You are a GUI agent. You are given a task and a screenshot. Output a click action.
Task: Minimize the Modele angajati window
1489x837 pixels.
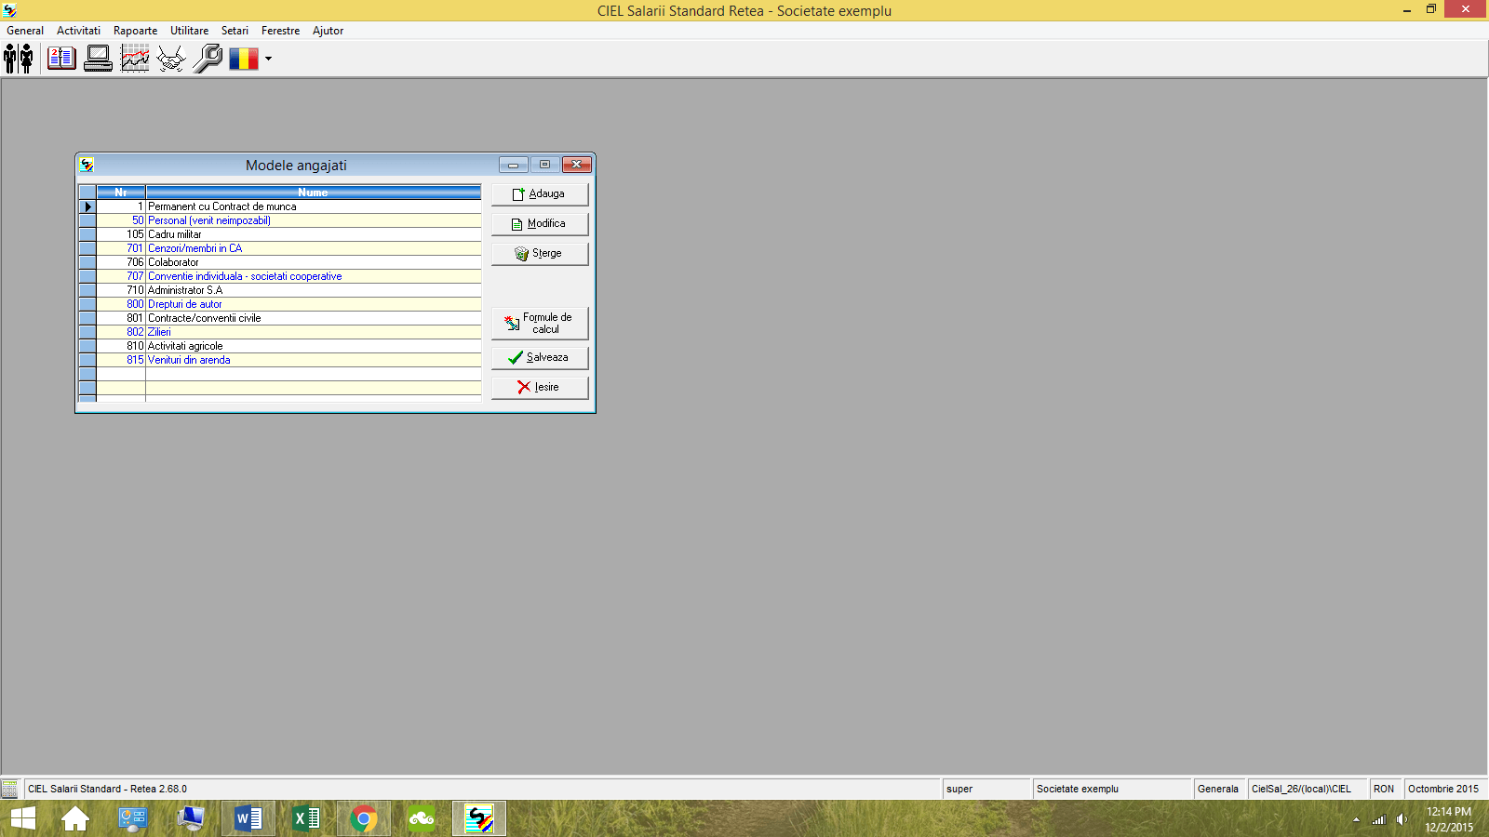(x=513, y=165)
